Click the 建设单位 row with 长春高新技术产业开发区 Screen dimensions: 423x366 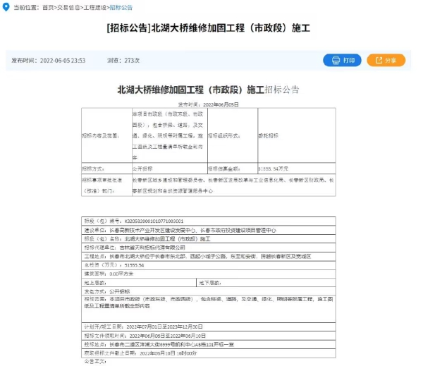pyautogui.click(x=183, y=230)
